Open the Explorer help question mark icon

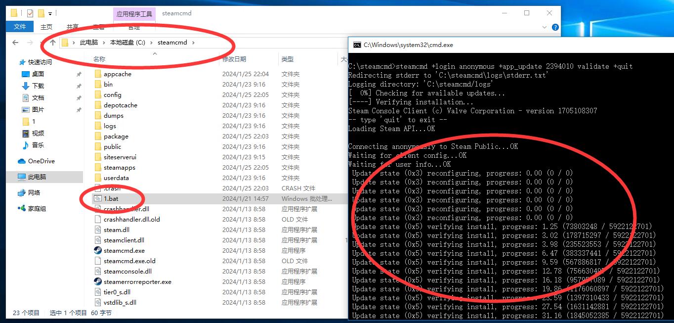coord(555,27)
